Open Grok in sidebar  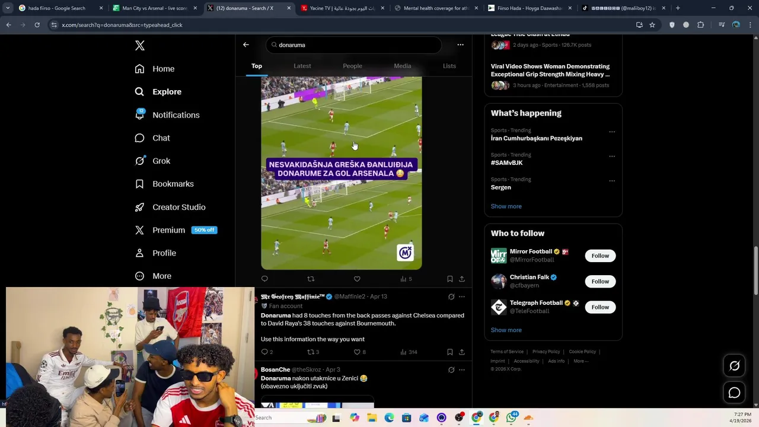pos(152,161)
